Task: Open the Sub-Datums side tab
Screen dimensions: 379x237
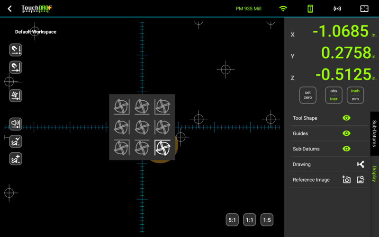Action: (374, 133)
